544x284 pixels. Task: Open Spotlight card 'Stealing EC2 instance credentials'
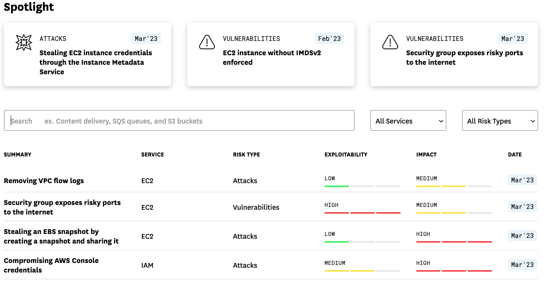(x=87, y=54)
